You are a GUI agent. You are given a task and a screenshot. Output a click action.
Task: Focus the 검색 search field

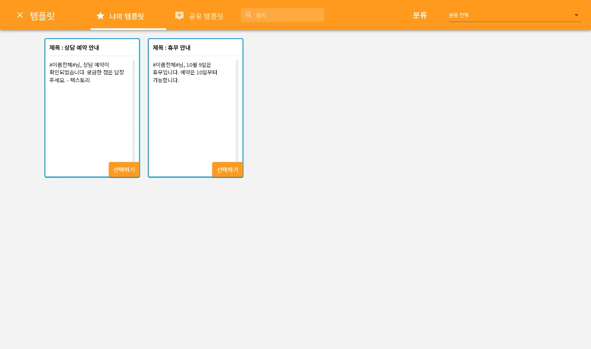coord(282,15)
